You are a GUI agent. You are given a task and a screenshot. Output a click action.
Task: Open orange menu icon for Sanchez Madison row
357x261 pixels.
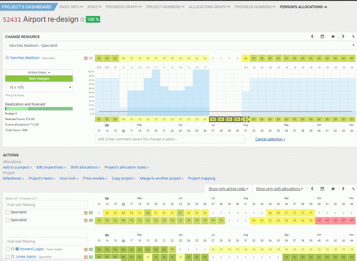(86, 58)
